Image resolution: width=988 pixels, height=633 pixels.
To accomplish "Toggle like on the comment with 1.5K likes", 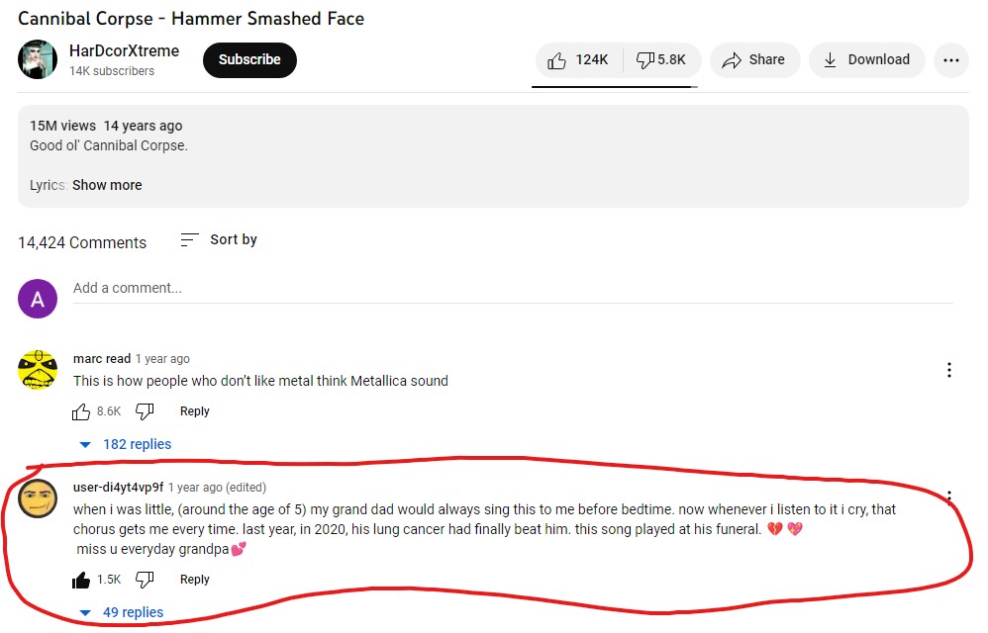I will pos(81,580).
